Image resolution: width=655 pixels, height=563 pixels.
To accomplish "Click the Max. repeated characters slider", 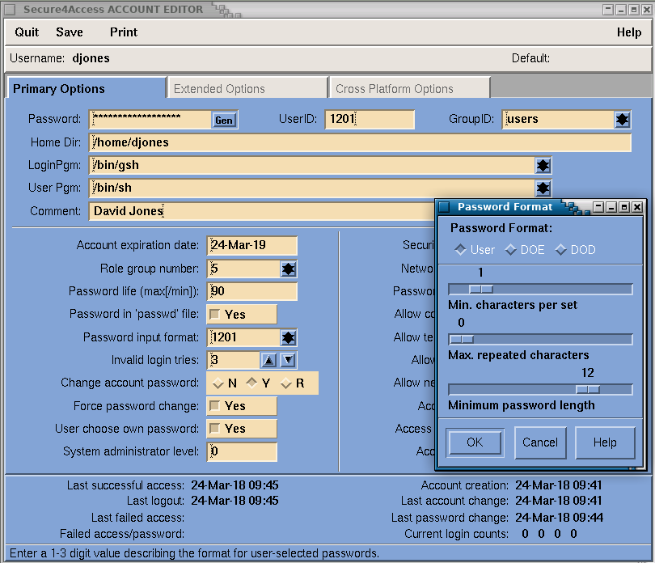I will tap(540, 340).
